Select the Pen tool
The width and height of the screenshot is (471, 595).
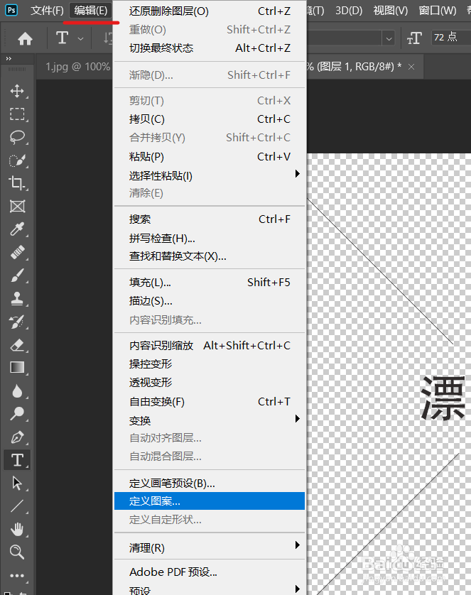[x=17, y=437]
